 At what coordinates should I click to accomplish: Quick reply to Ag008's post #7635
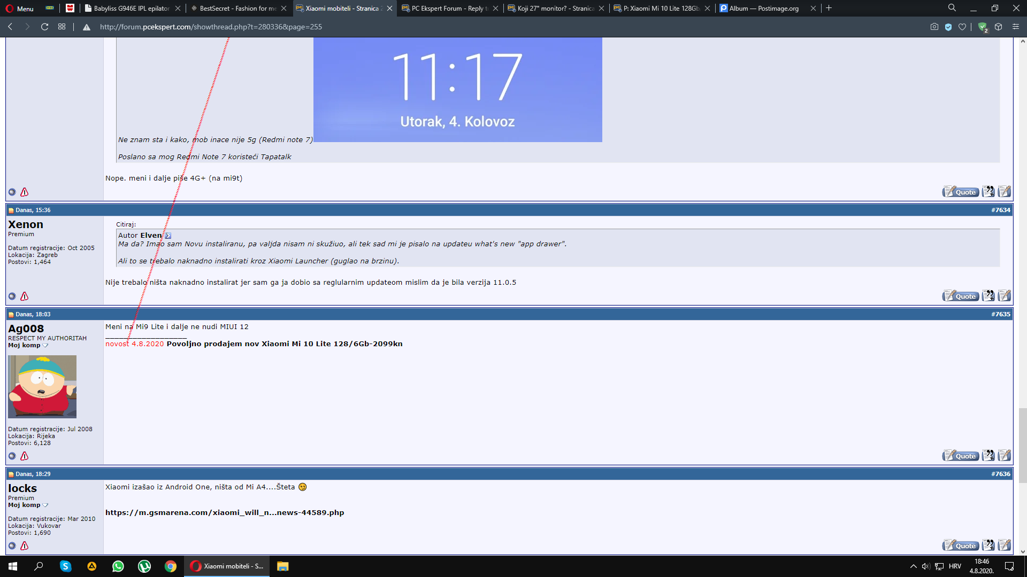[1005, 456]
